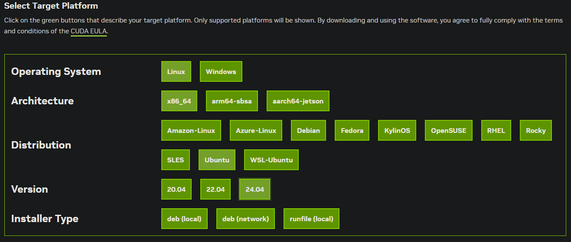Click the KylinOS distribution button

pos(397,130)
